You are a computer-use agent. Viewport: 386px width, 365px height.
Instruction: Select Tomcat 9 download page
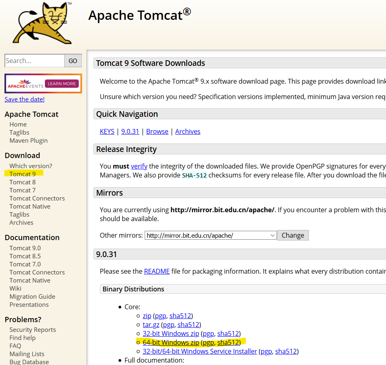23,174
